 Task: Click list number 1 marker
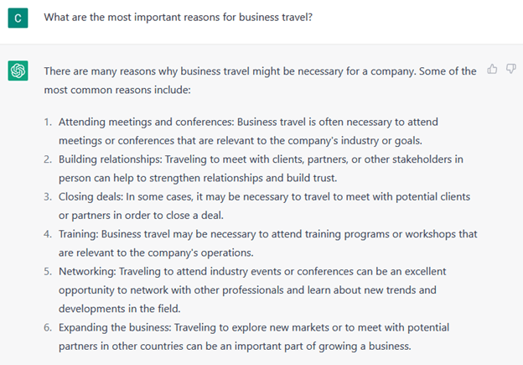[48, 123]
